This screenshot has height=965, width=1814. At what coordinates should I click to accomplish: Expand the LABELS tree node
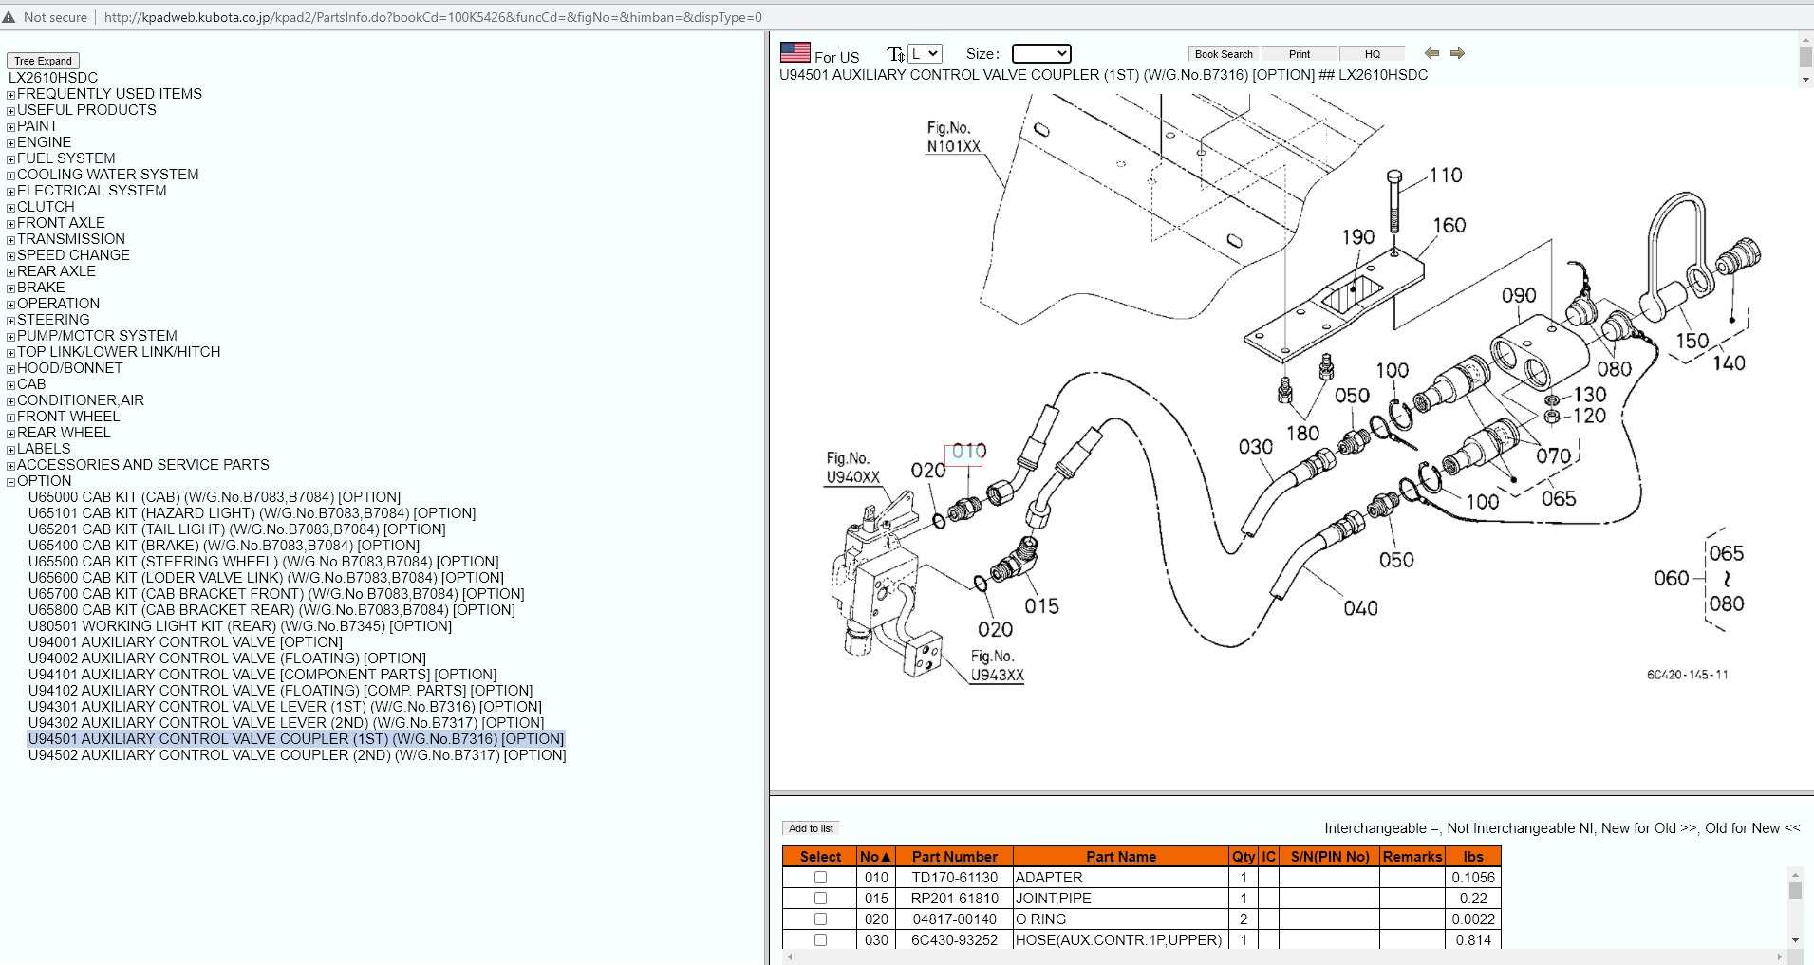[11, 450]
